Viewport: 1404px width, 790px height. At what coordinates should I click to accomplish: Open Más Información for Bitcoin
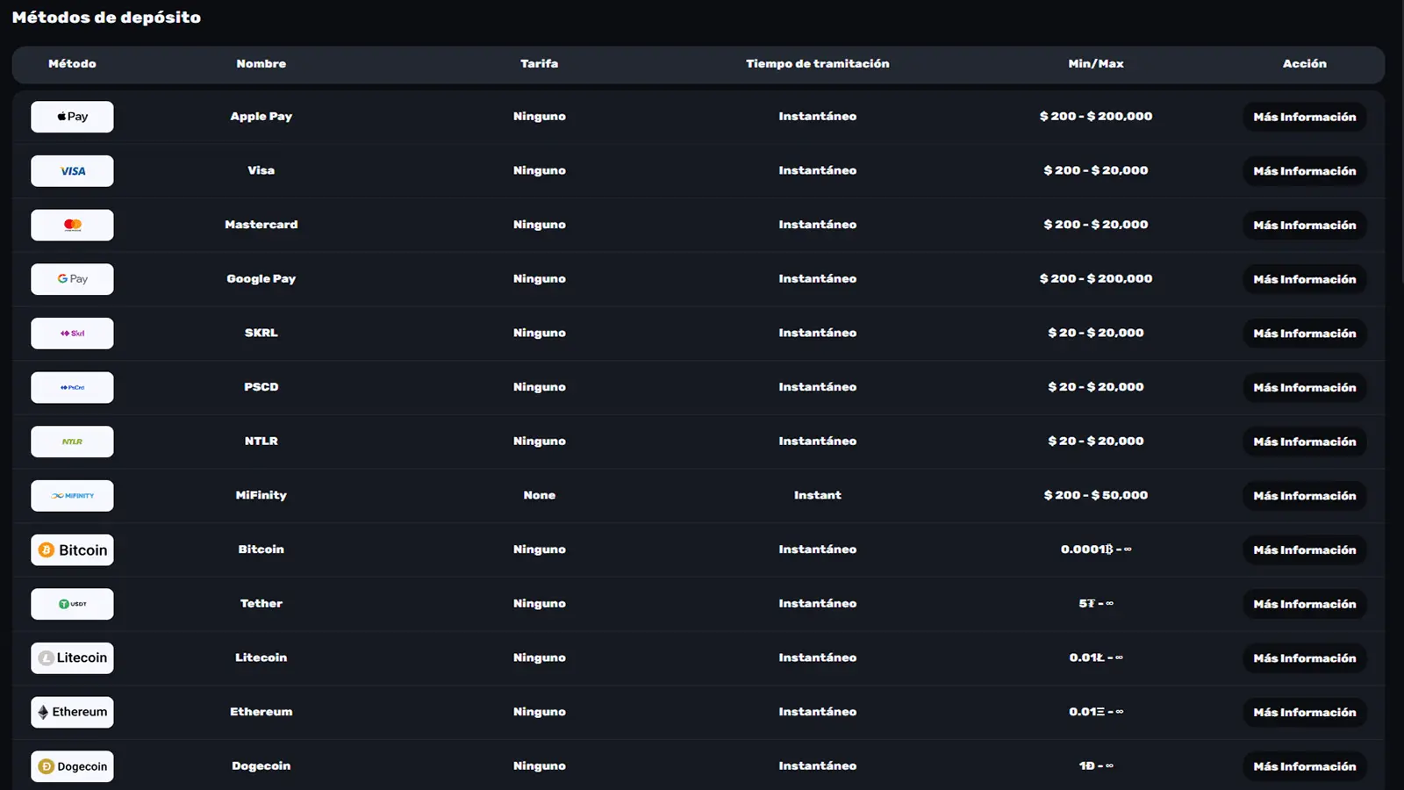point(1305,549)
